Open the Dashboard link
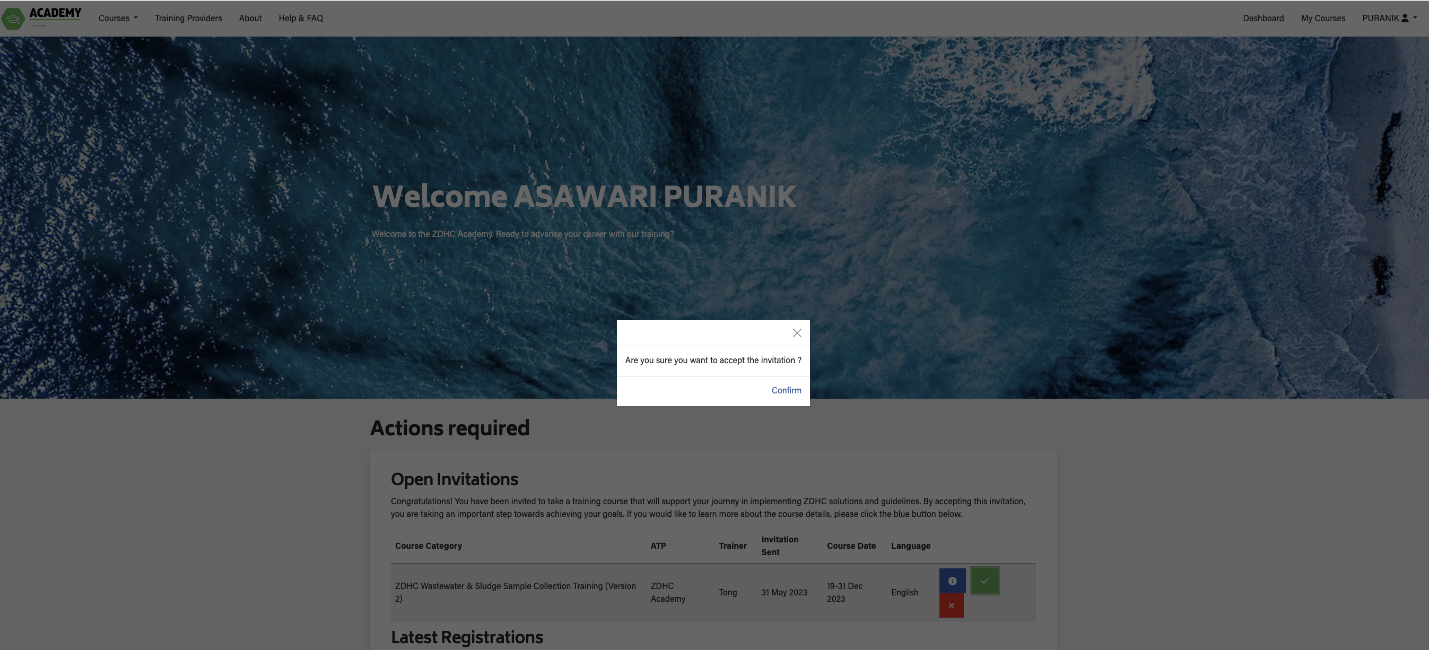 (x=1263, y=17)
